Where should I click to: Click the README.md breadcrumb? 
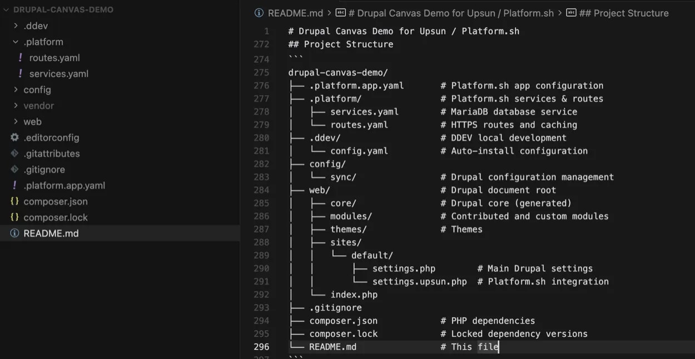coord(295,13)
